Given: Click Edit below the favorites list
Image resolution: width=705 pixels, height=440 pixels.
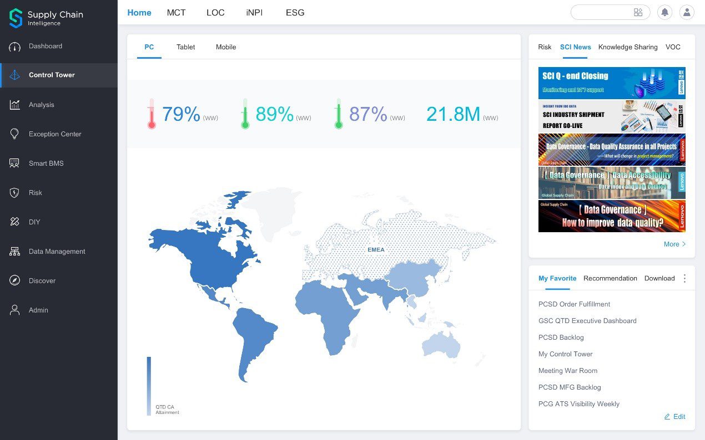Looking at the screenshot, I should point(674,416).
